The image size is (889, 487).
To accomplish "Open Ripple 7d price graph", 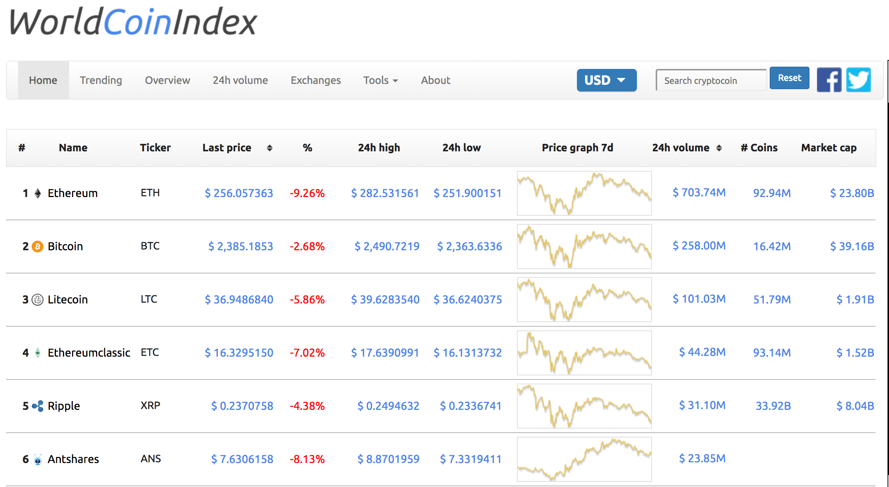I will tap(584, 406).
